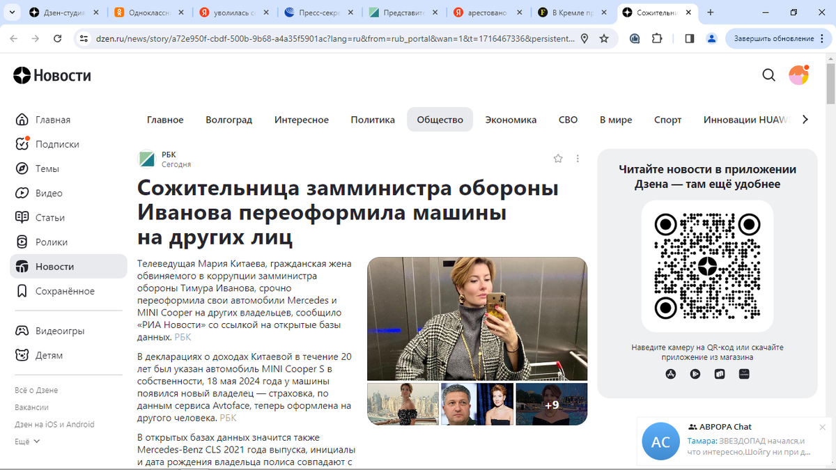Open the search magnifier icon
Screen dimensions: 836x470
[x=768, y=75]
